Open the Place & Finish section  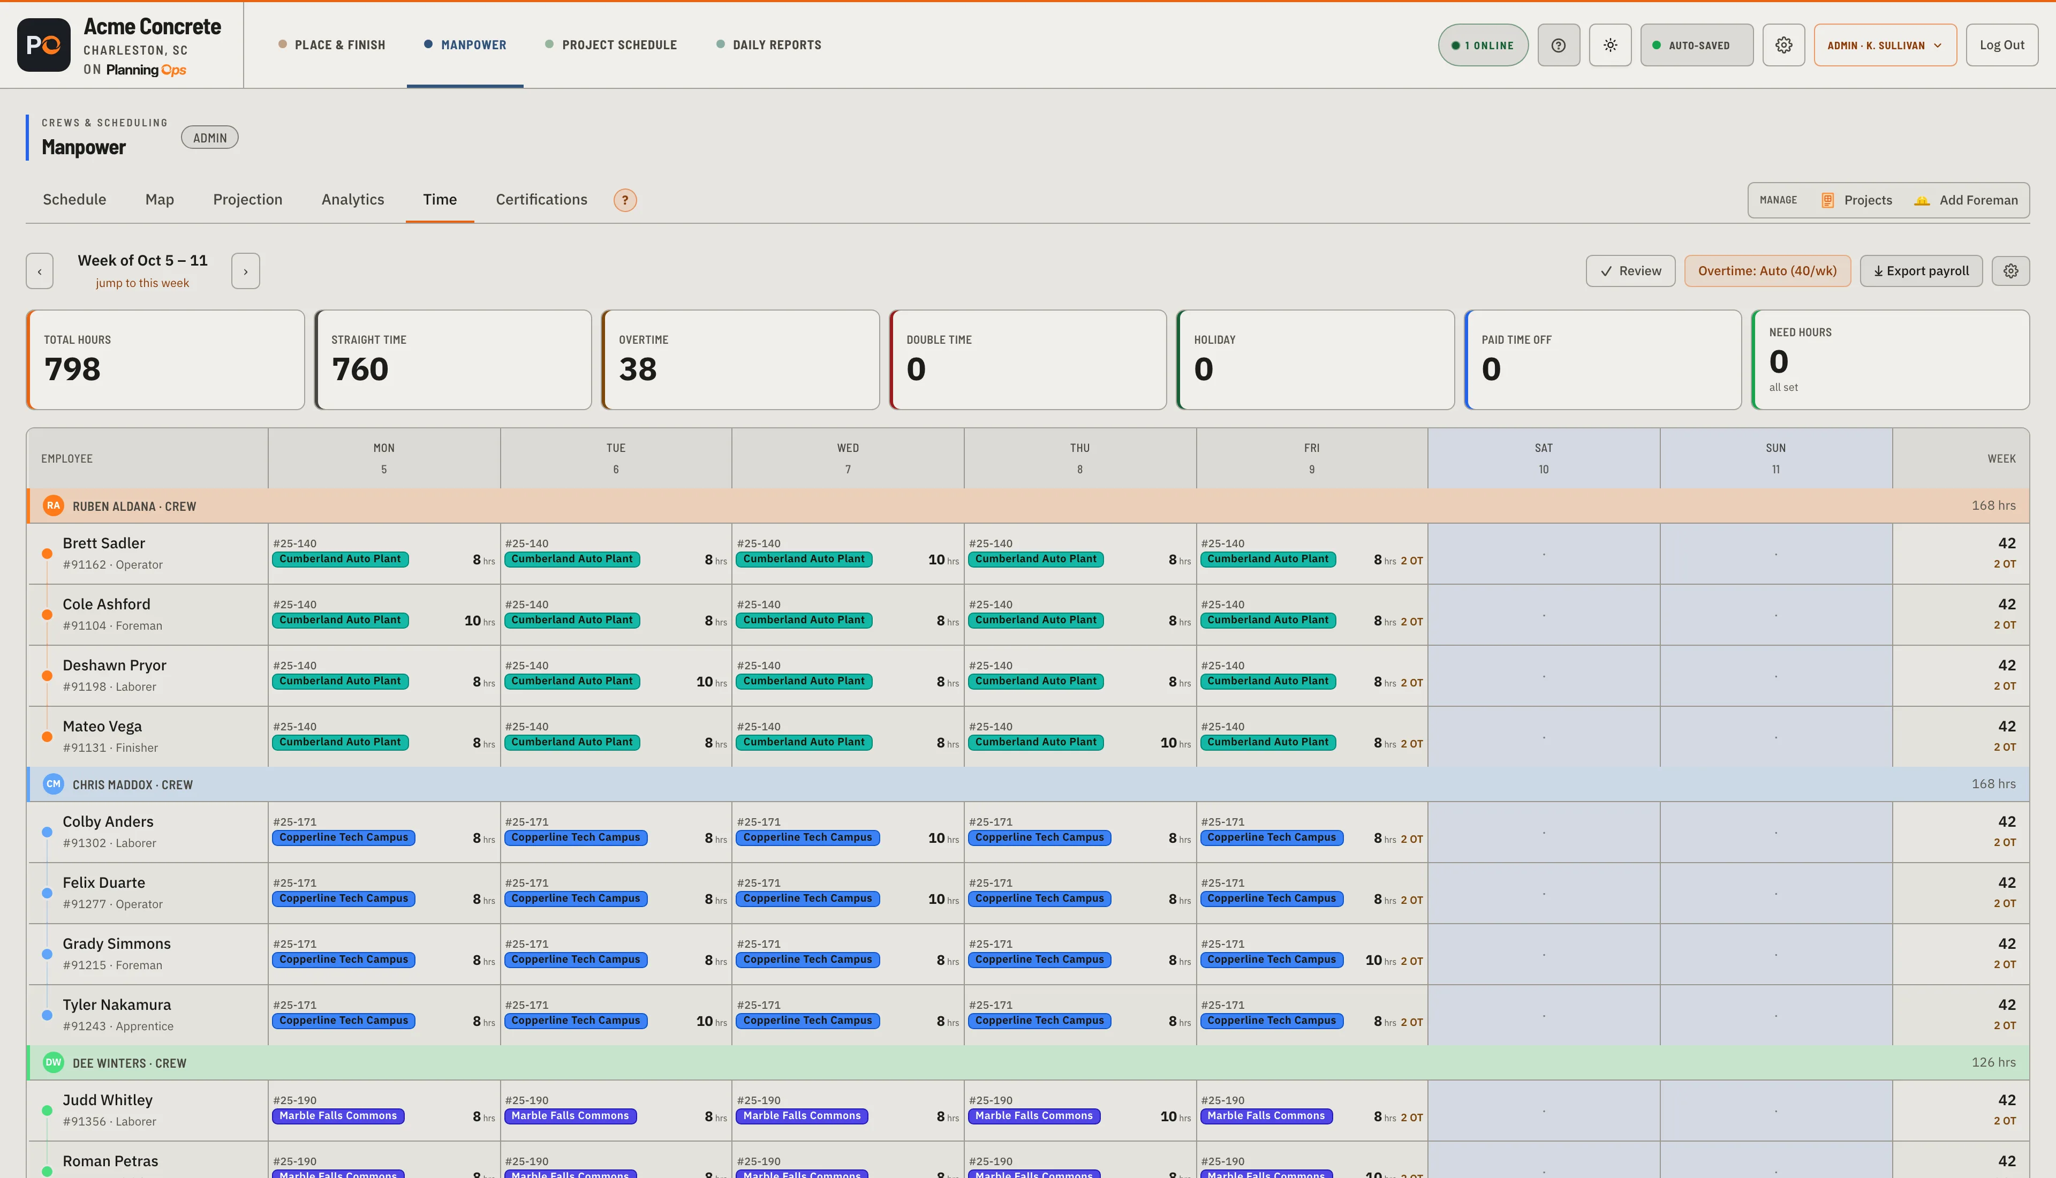tap(331, 46)
